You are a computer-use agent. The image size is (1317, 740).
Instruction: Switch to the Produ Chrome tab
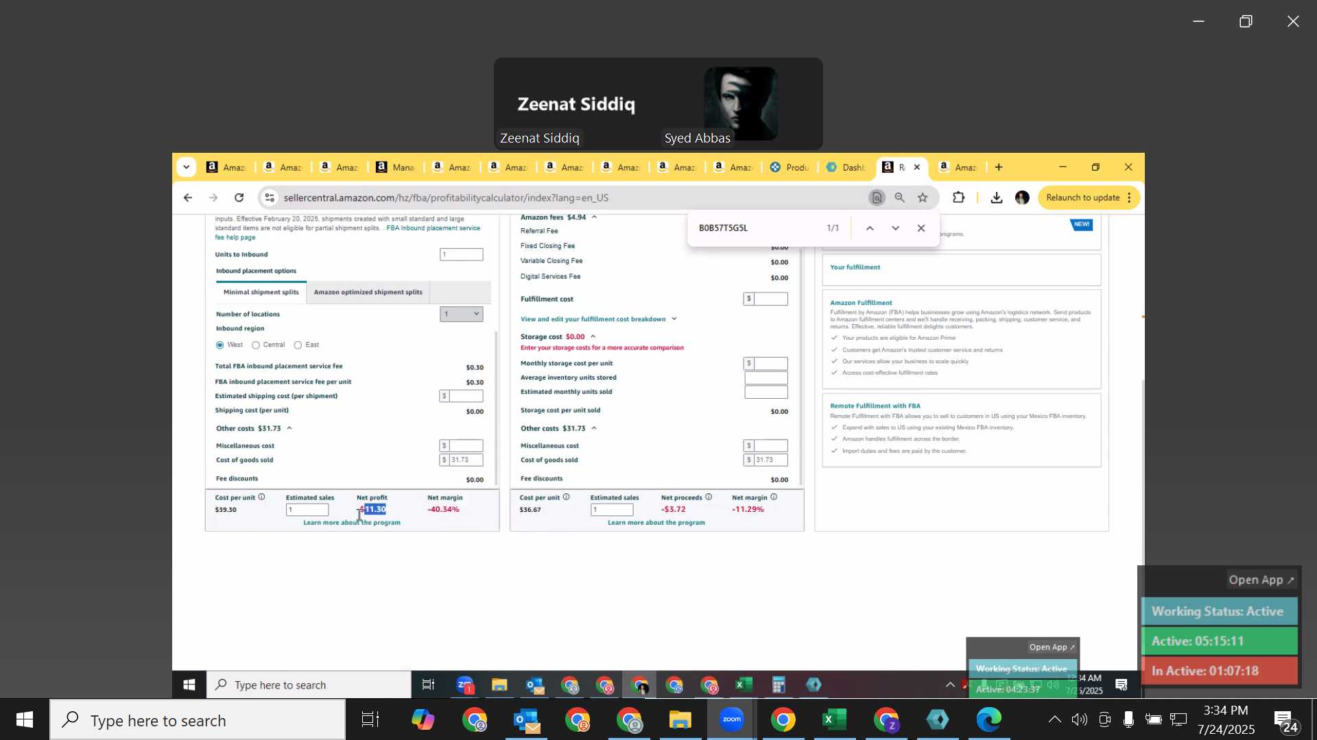(790, 167)
